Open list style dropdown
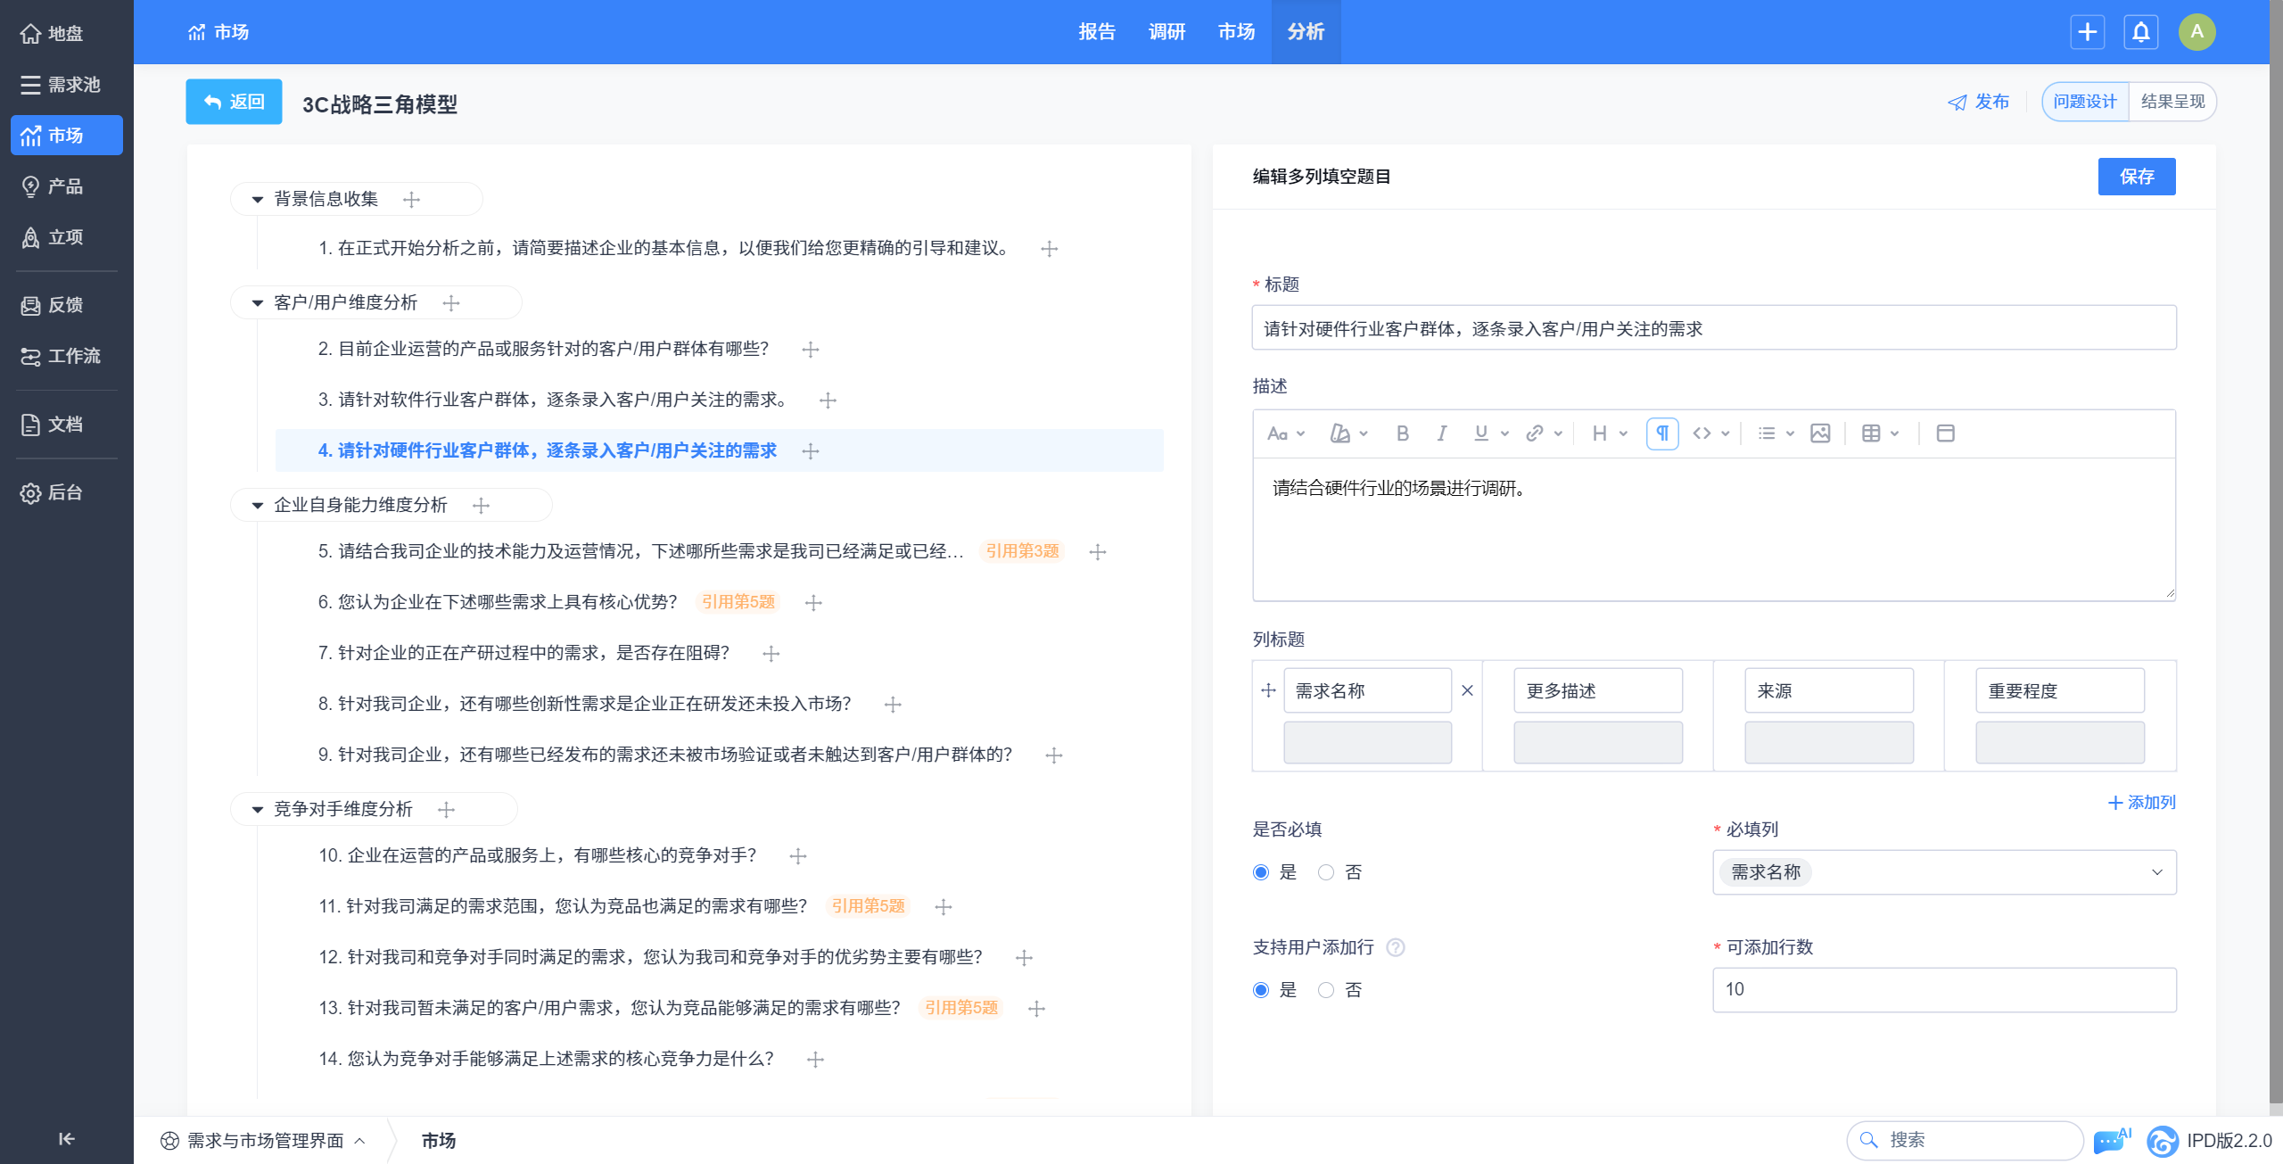Viewport: 2283px width, 1164px height. coord(1775,433)
